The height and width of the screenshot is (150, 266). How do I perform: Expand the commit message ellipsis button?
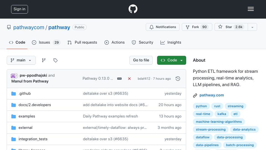pyautogui.click(x=119, y=79)
